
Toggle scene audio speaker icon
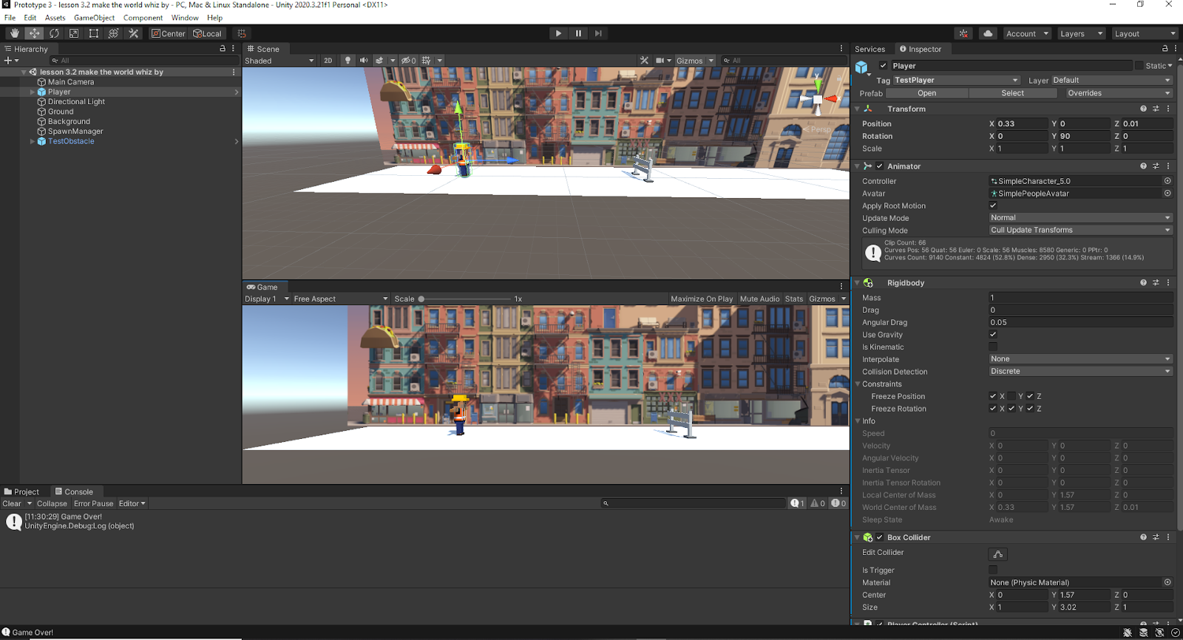[x=364, y=61]
